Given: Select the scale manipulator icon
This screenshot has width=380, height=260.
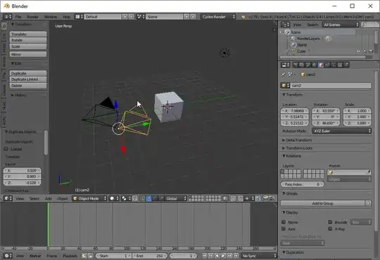Looking at the screenshot, I should (x=161, y=198).
